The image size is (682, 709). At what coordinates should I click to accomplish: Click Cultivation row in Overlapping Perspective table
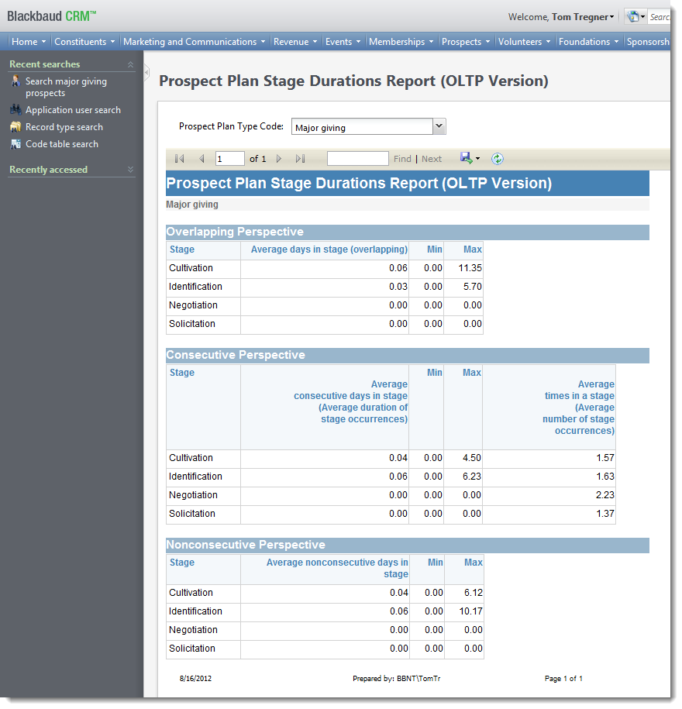pyautogui.click(x=324, y=269)
